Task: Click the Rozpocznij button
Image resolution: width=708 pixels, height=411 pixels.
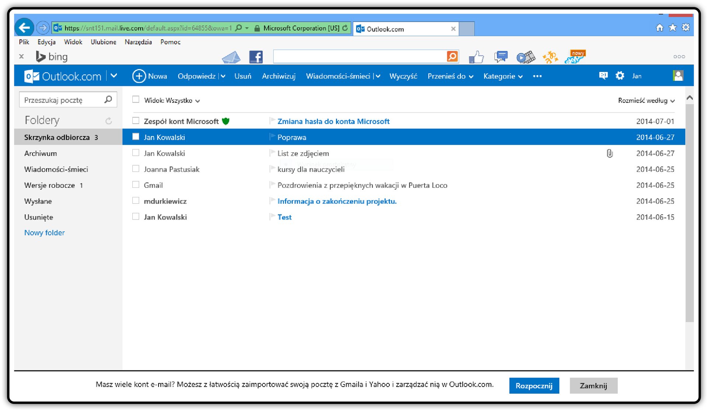Action: tap(534, 386)
